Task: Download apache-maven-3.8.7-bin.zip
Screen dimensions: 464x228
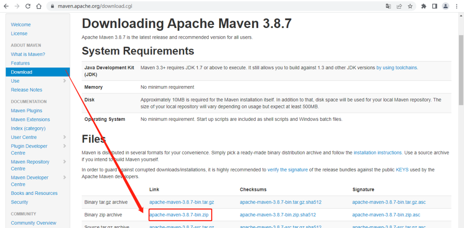Action: click(179, 215)
